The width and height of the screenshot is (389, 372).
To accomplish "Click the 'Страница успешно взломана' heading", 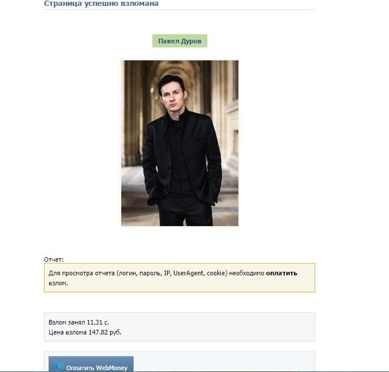I will point(101,4).
